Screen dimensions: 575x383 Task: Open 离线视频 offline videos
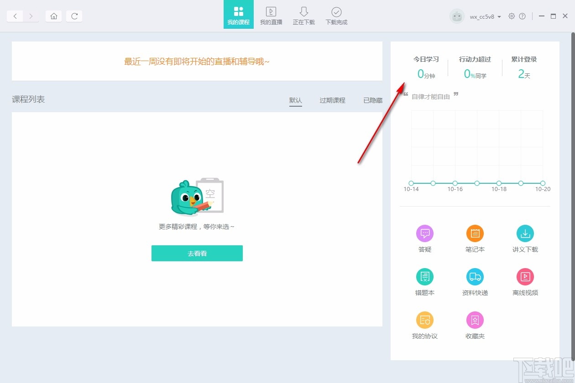tap(525, 280)
